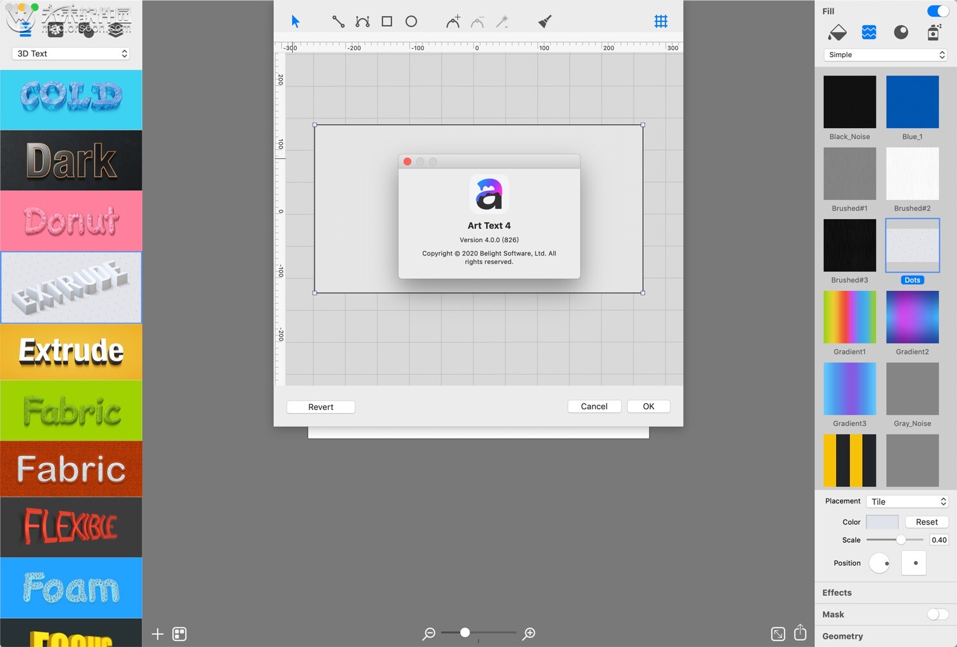Open the Placement Tile dropdown
This screenshot has height=647, width=957.
tap(908, 502)
